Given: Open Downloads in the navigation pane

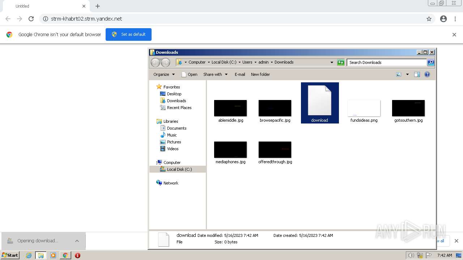Looking at the screenshot, I should click(x=177, y=101).
